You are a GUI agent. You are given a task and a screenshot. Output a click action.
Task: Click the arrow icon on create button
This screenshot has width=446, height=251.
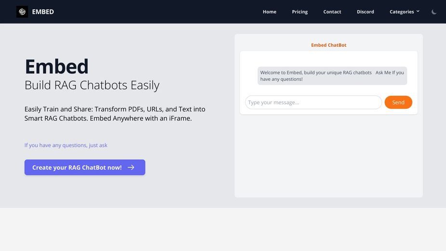(131, 167)
